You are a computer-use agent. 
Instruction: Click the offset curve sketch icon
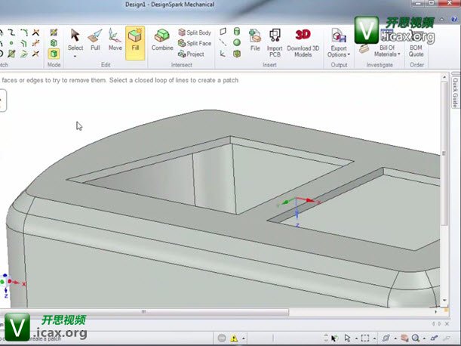(24, 43)
